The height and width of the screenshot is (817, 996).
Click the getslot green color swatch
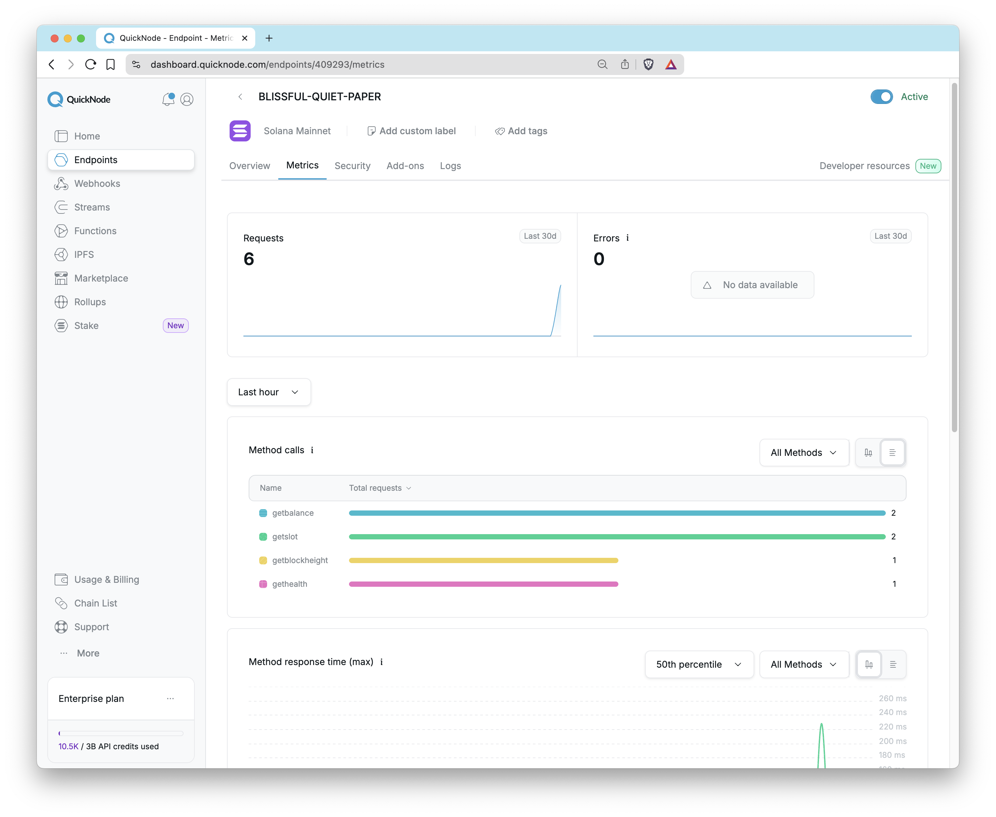coord(263,536)
